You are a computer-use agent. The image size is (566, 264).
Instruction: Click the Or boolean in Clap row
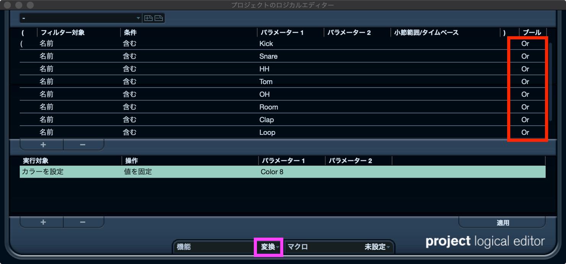point(525,120)
